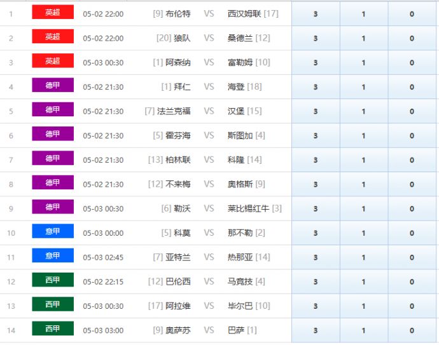Screen dimensions: 439x345
Task: Pick 0 for 亚特兰 vs 热那亚
Action: pyautogui.click(x=412, y=257)
